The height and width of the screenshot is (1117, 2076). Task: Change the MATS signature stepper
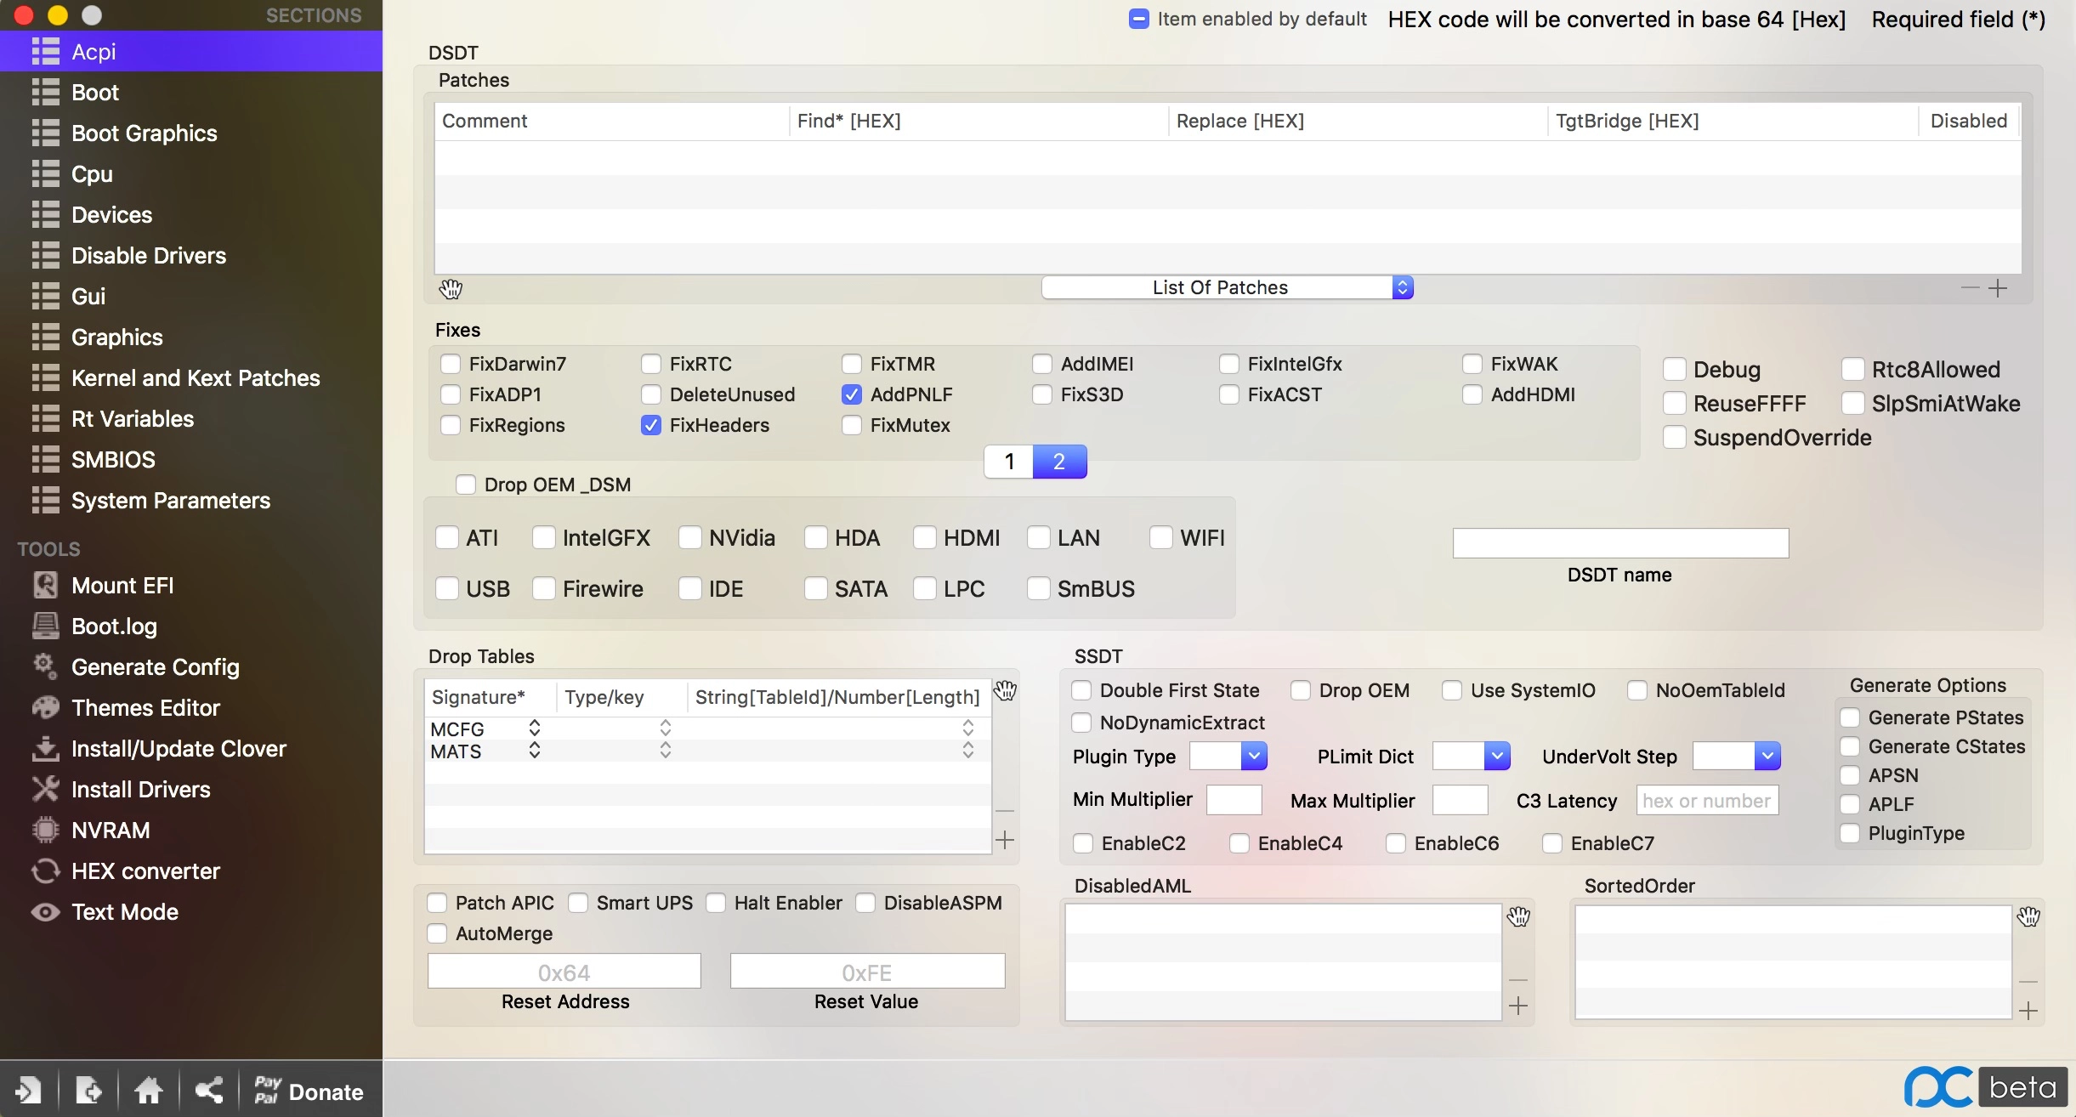(535, 750)
